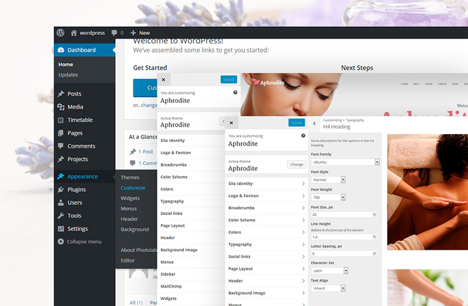Image resolution: width=468 pixels, height=306 pixels.
Task: Select the Plugins icon in sidebar
Action: pyautogui.click(x=61, y=190)
